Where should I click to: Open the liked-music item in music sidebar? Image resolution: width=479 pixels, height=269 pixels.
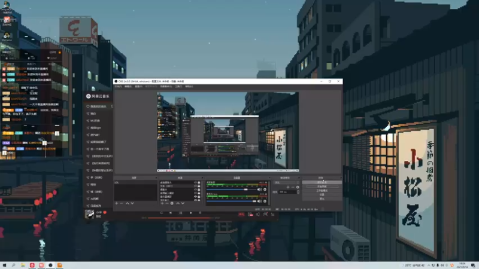coord(96,106)
